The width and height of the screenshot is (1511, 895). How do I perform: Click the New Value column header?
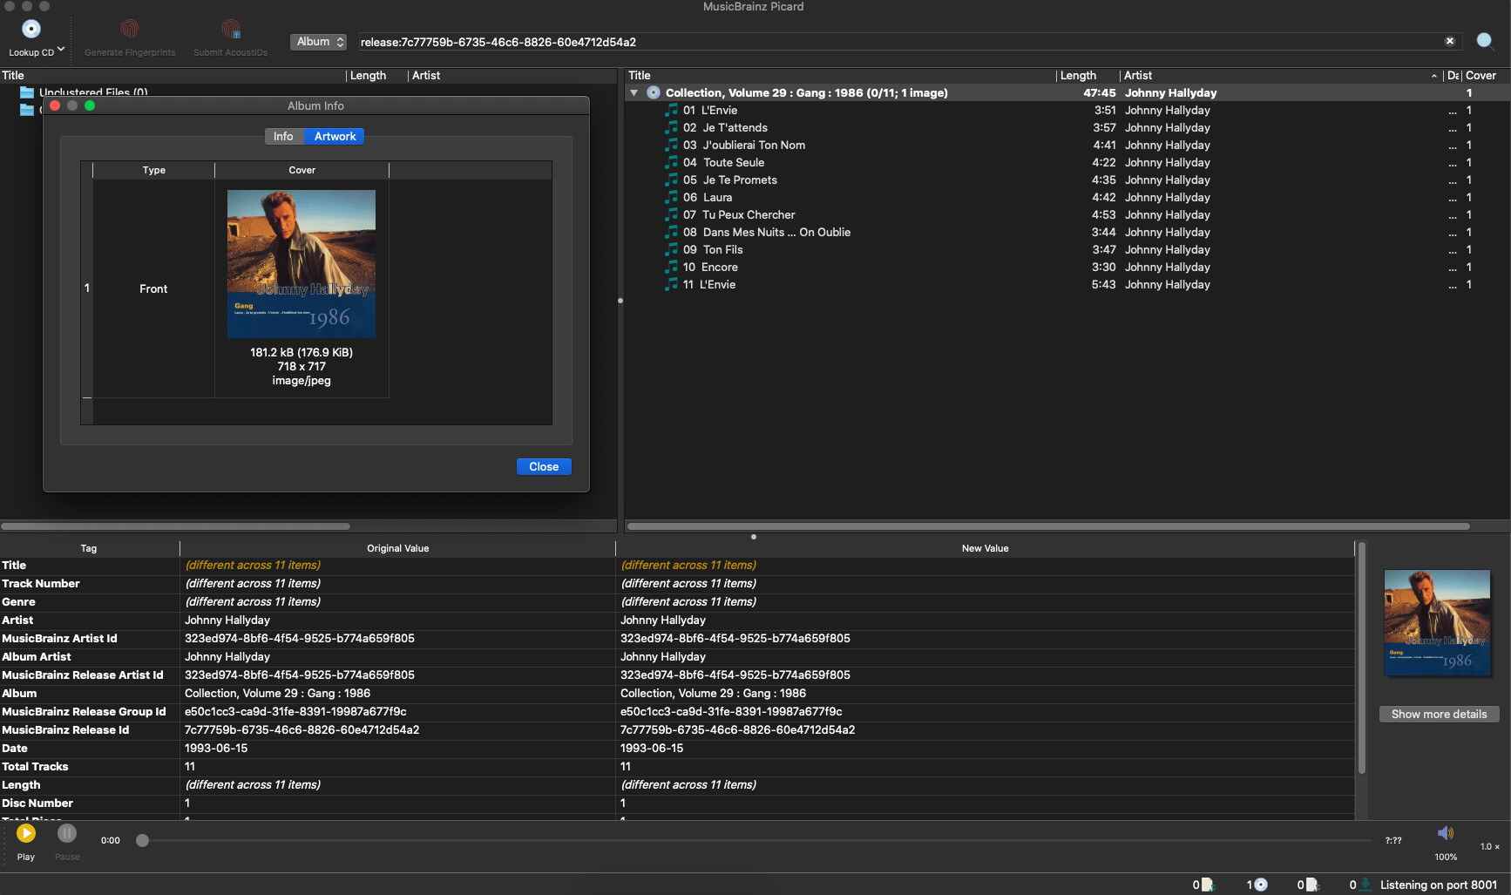[x=985, y=548]
